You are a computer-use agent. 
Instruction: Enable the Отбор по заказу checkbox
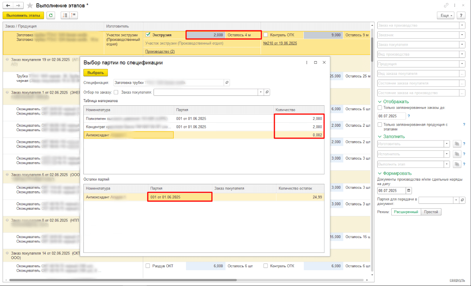click(x=116, y=92)
